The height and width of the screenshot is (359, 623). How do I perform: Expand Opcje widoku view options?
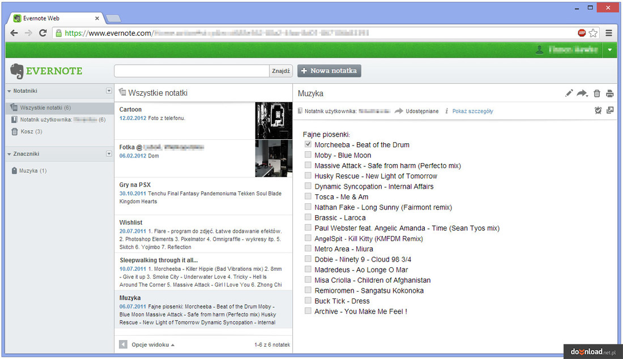[x=153, y=345]
